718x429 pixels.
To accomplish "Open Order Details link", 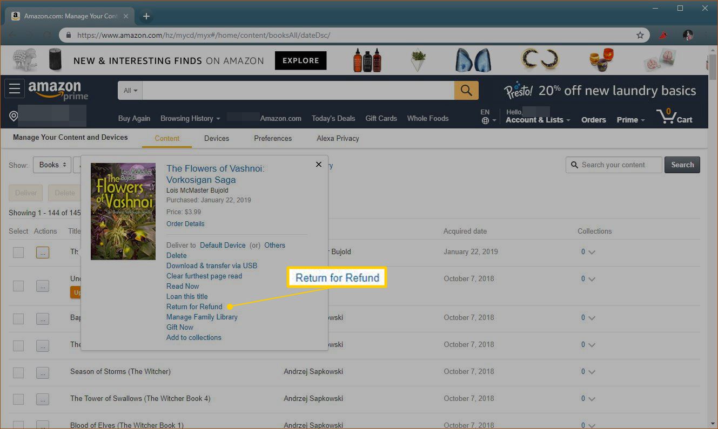I will (x=185, y=223).
